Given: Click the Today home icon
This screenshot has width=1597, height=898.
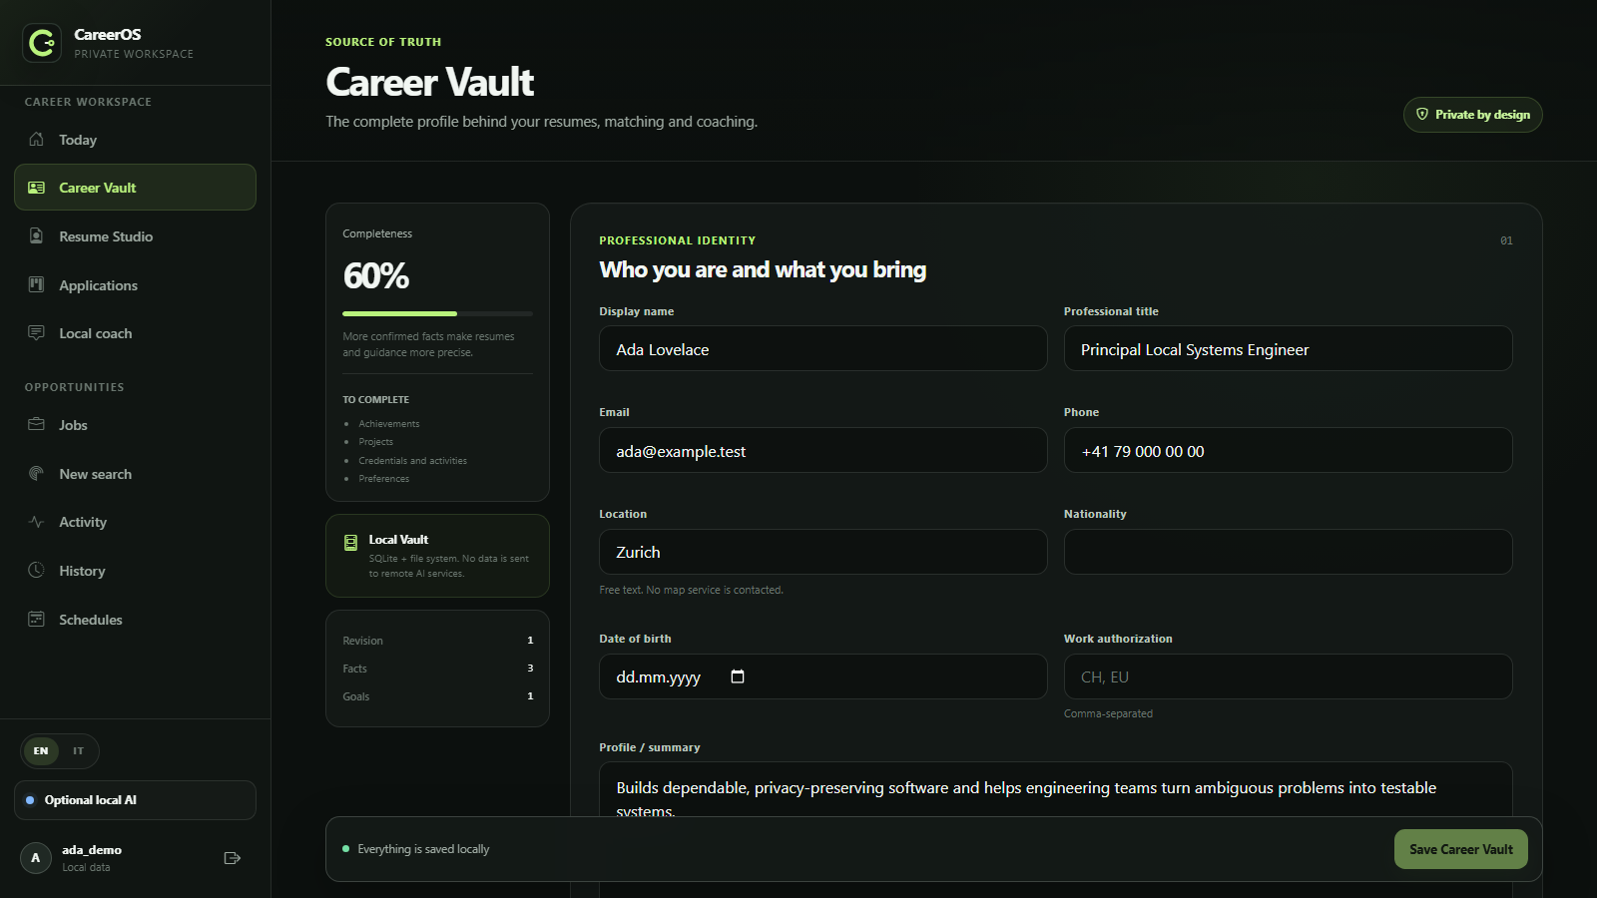Looking at the screenshot, I should click(x=37, y=139).
